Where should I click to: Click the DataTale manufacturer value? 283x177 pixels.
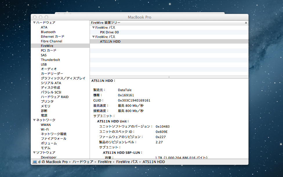tap(125, 90)
